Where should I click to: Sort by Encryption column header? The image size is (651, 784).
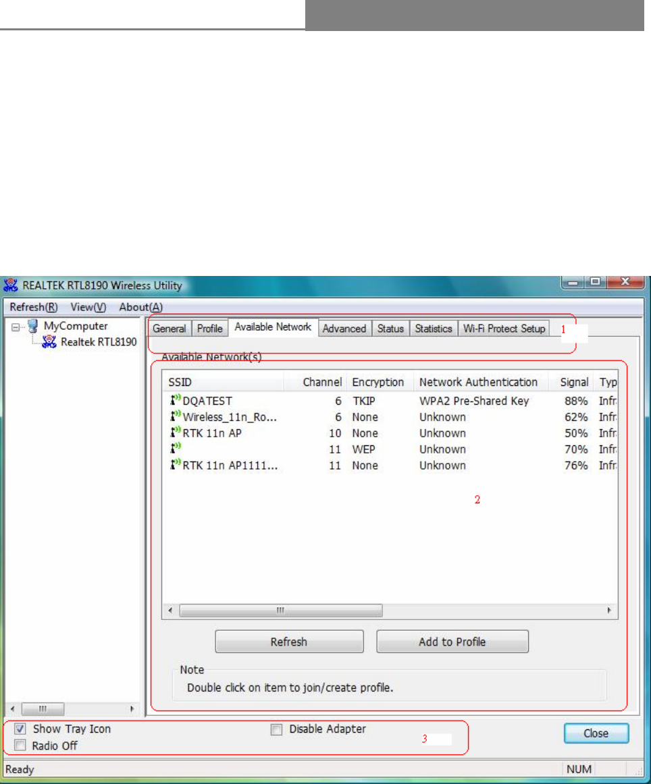(x=380, y=382)
